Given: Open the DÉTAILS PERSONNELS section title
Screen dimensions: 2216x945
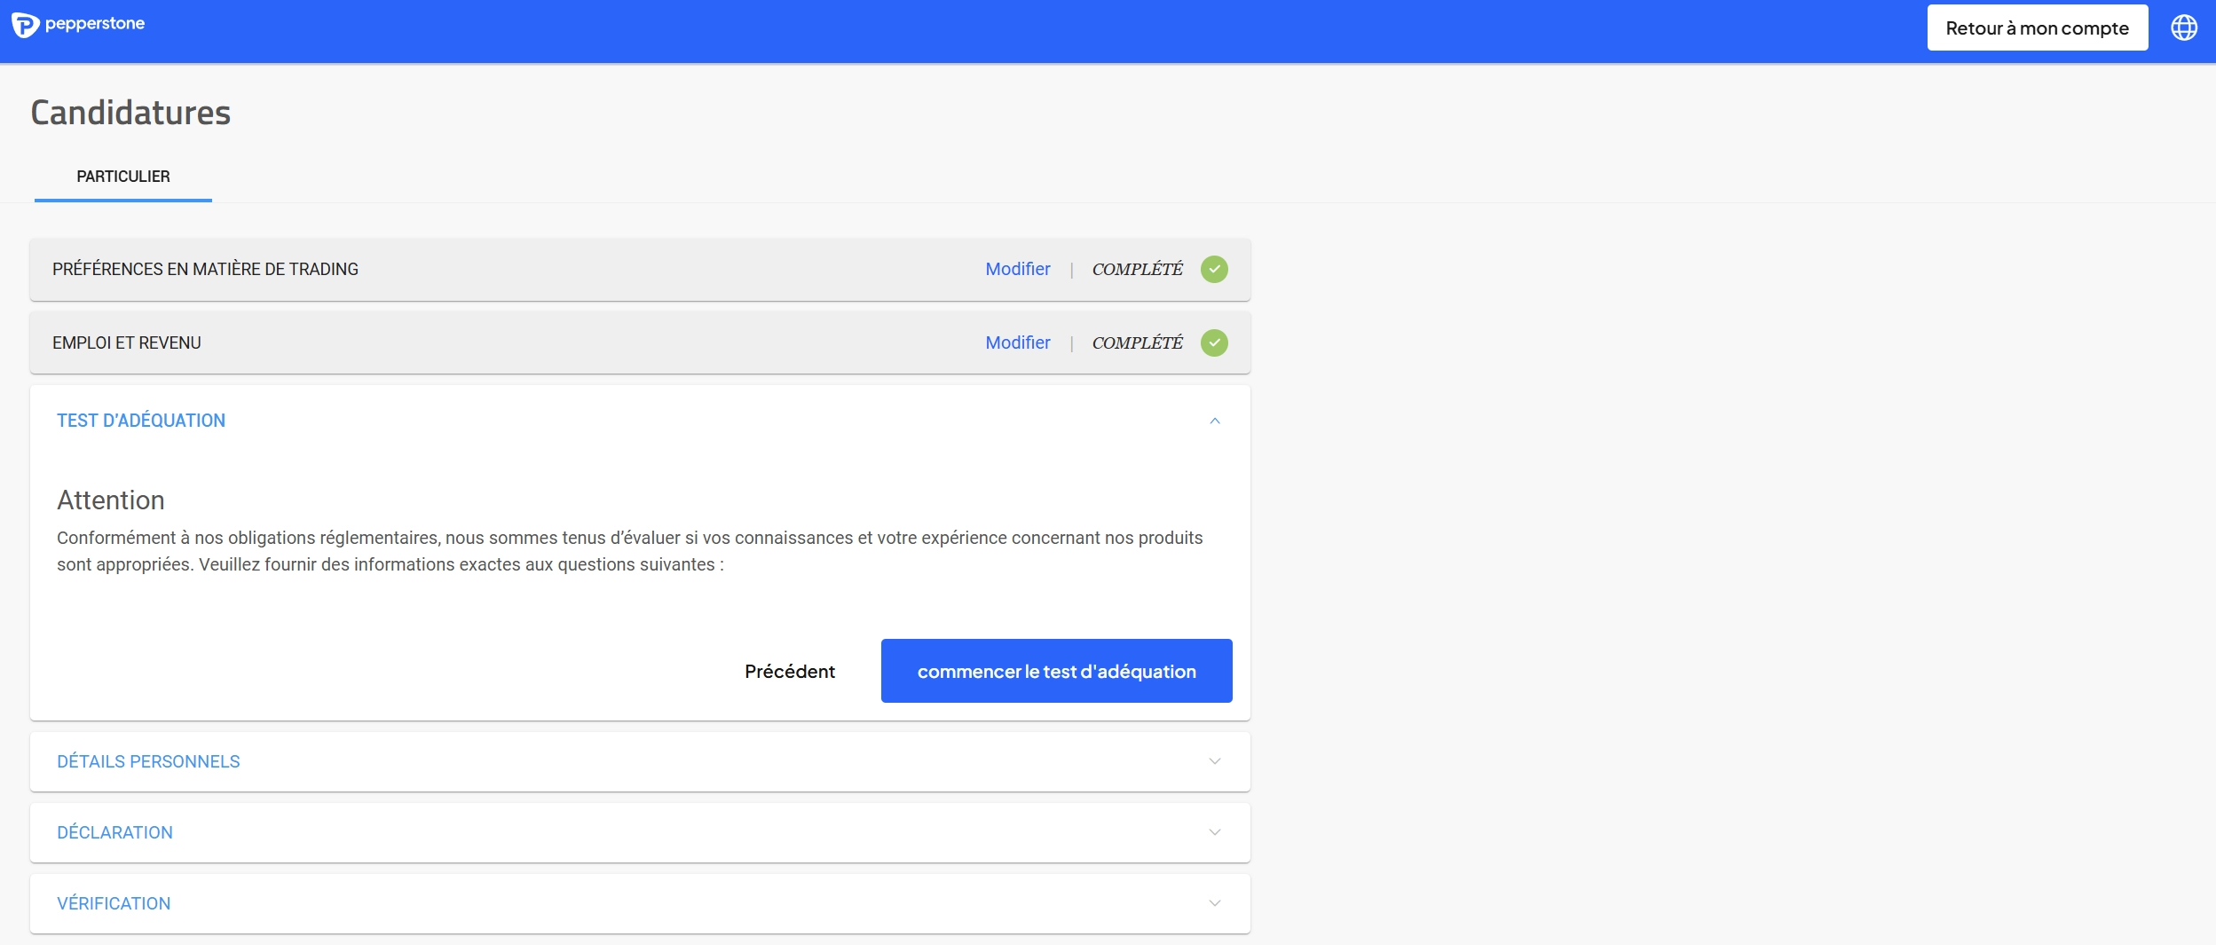Looking at the screenshot, I should (148, 761).
